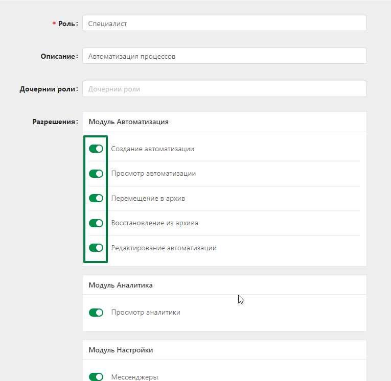
Task: Disable the Просмотр автоматизации switch
Action: point(96,174)
